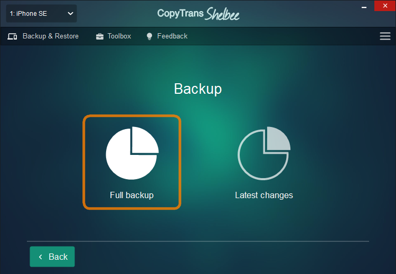
Task: Open the hamburger menu
Action: pos(385,36)
